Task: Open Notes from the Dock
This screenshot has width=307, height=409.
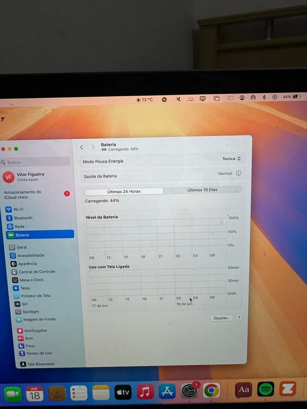Action: [101, 392]
